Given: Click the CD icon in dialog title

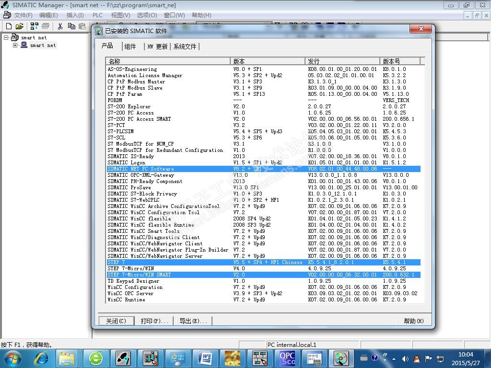Looking at the screenshot, I should pyautogui.click(x=99, y=31).
